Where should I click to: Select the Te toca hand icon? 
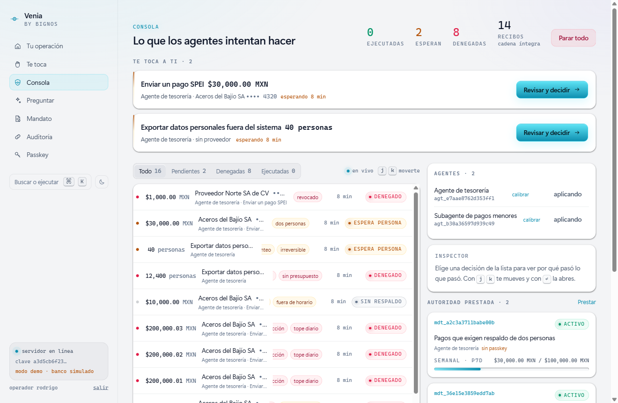point(18,64)
